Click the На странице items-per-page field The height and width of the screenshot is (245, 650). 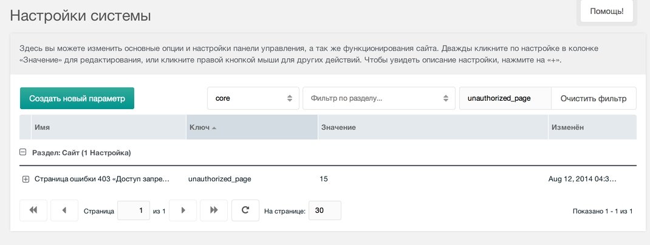325,210
